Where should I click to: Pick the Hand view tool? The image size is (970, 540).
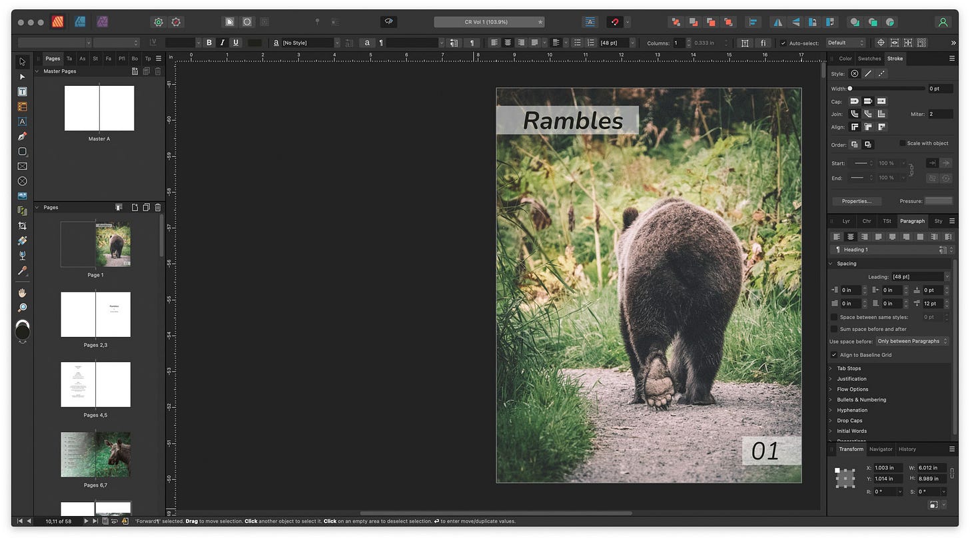(x=22, y=293)
